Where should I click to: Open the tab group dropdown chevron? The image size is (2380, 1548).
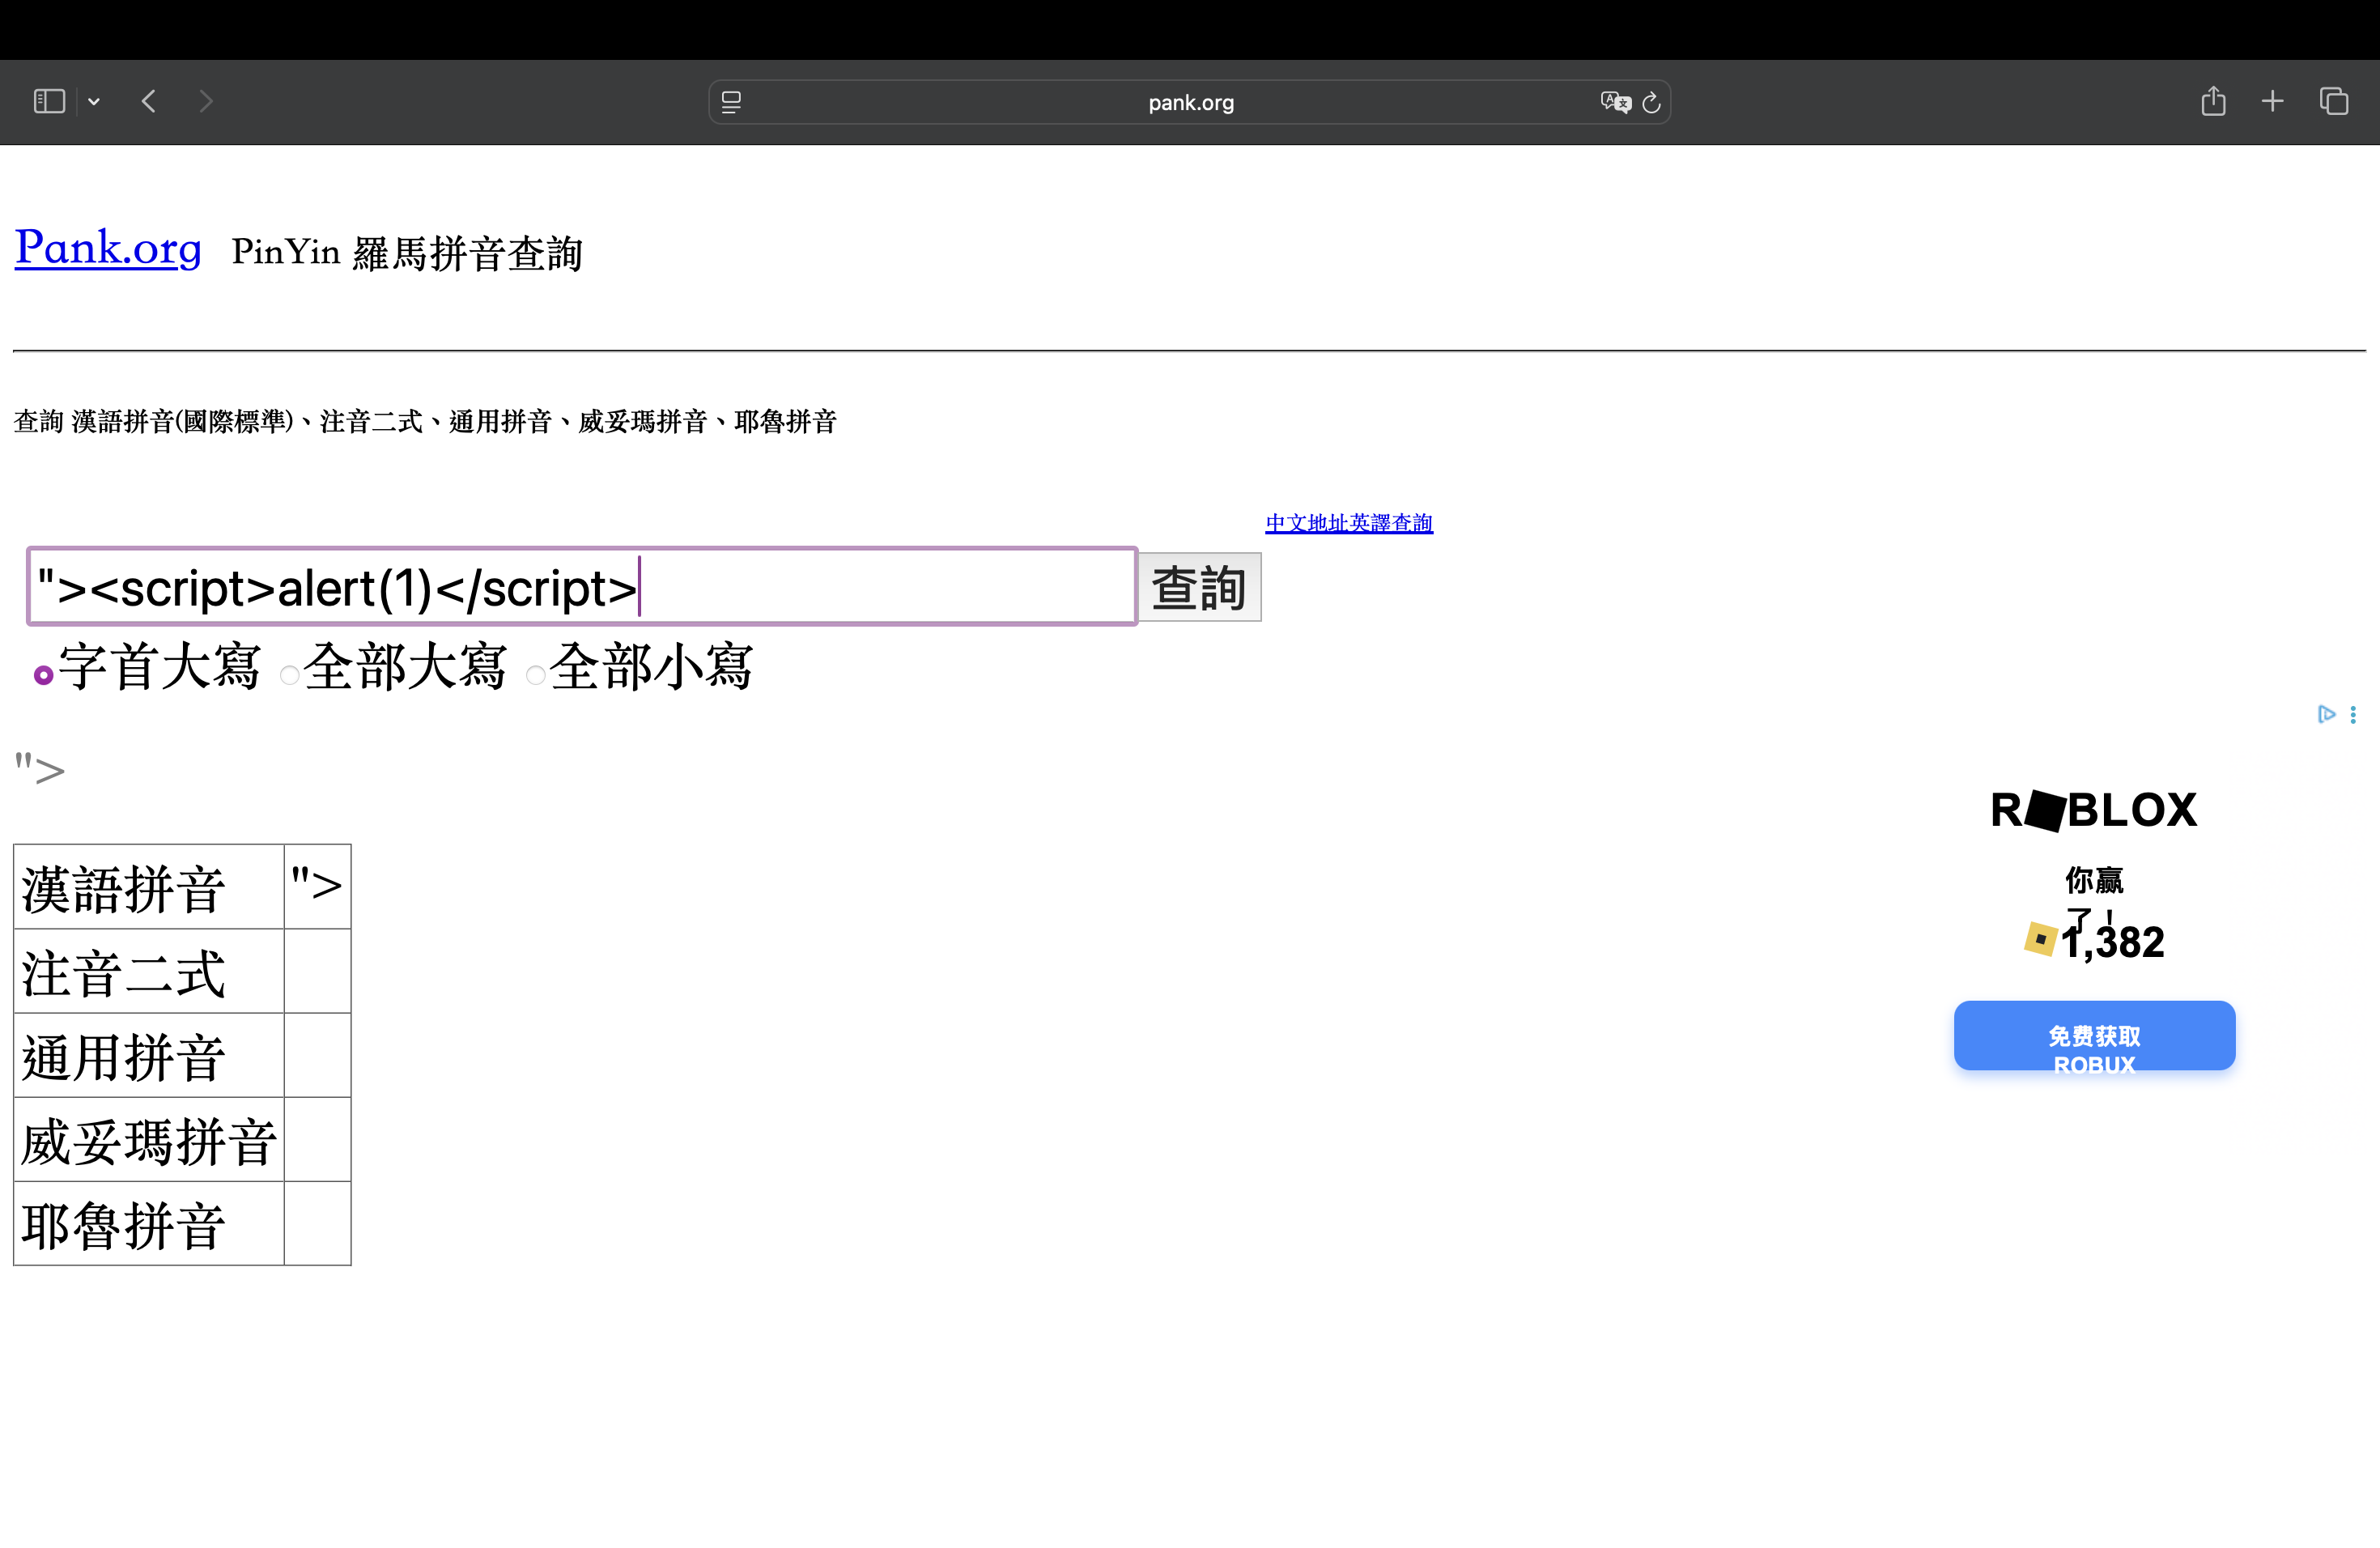94,101
